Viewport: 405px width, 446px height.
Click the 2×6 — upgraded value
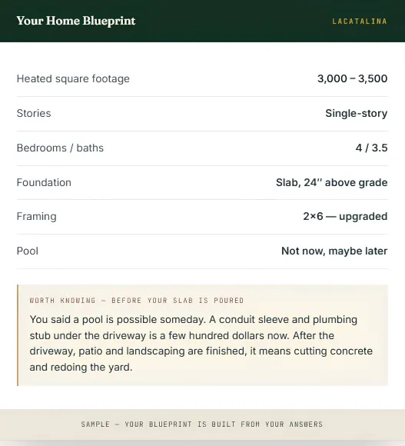point(345,216)
